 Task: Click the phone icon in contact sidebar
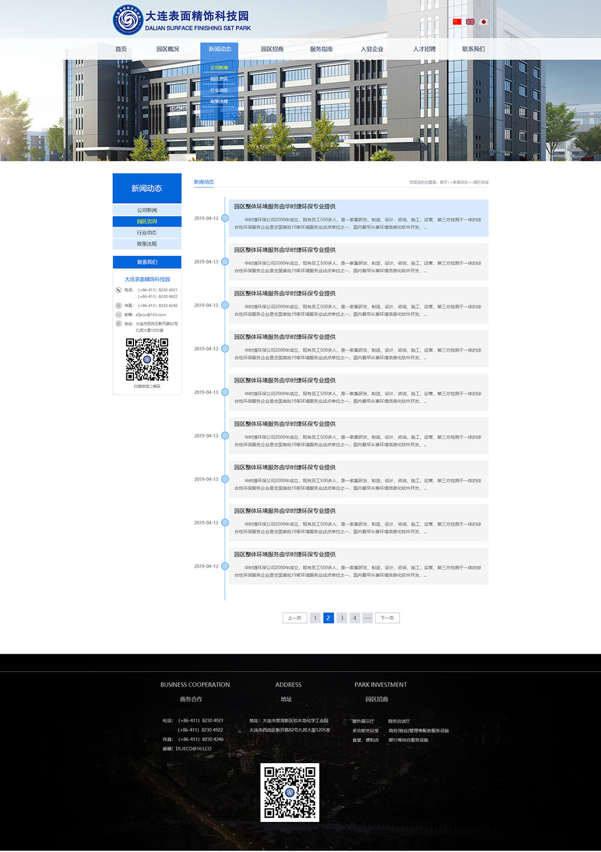tap(118, 290)
